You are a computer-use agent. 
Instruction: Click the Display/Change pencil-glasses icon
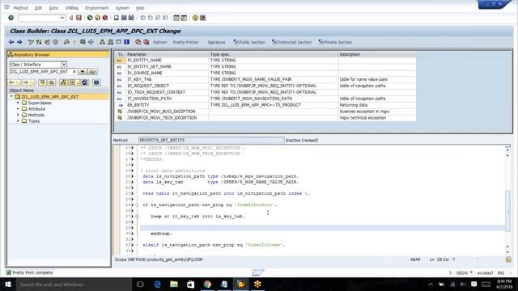point(31,42)
